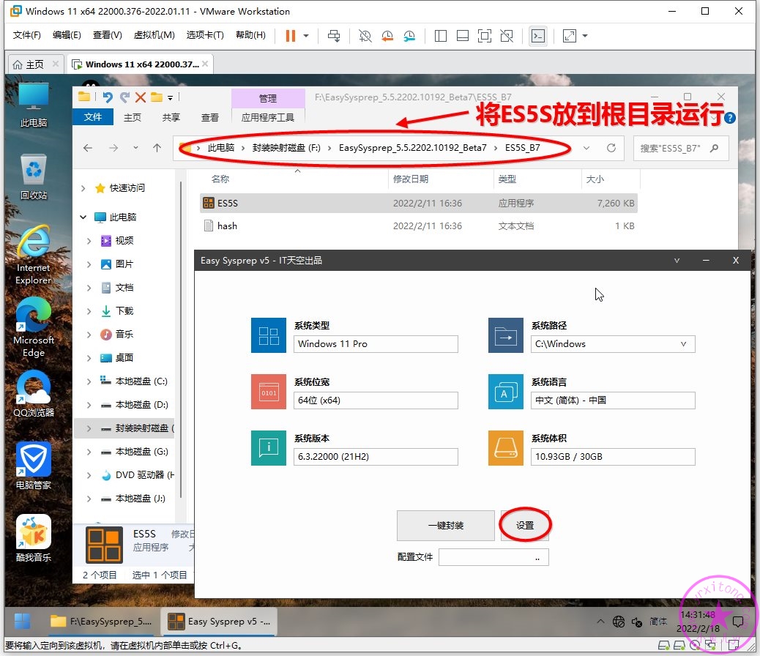760x656 pixels.
Task: Launch Microsoft Edge desktop shortcut
Action: click(x=34, y=328)
